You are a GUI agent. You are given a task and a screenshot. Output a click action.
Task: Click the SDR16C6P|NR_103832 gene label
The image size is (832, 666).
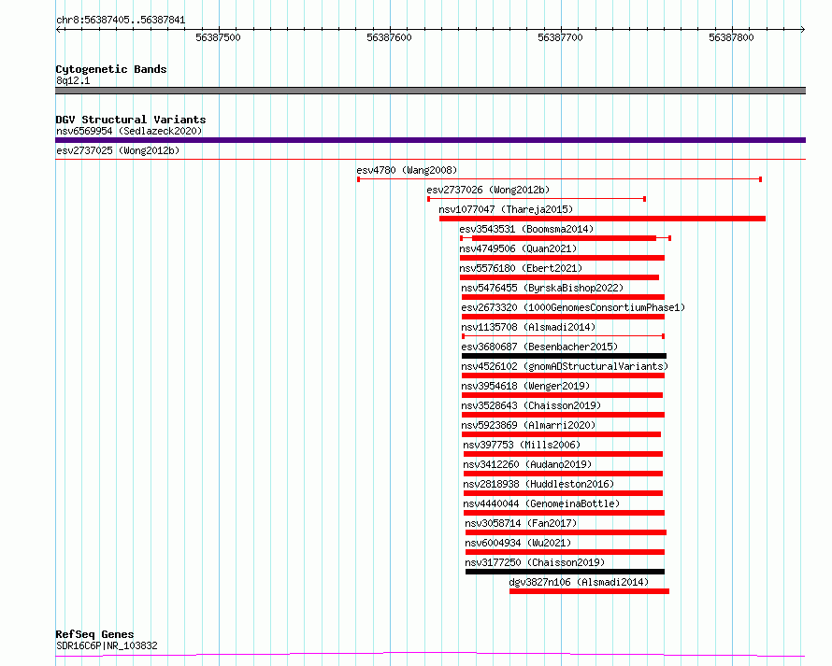[107, 645]
